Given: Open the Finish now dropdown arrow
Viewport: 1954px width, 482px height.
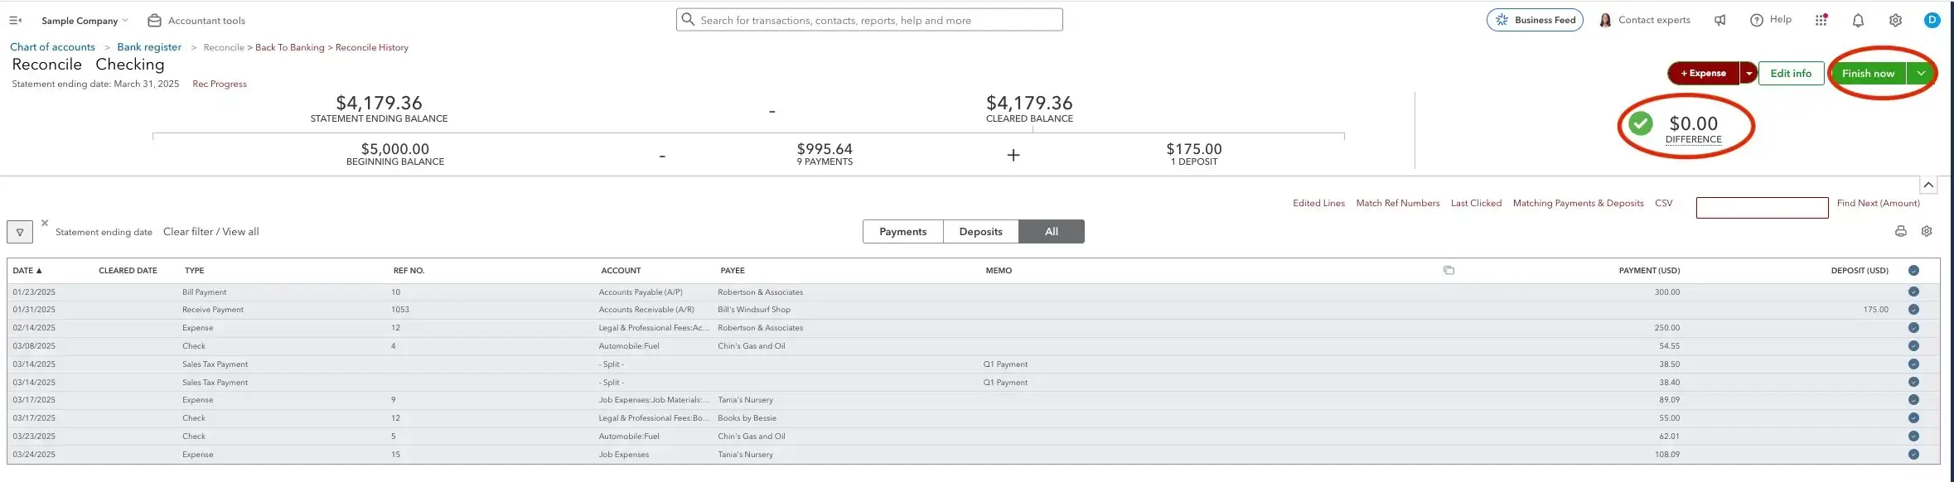Looking at the screenshot, I should [1921, 74].
